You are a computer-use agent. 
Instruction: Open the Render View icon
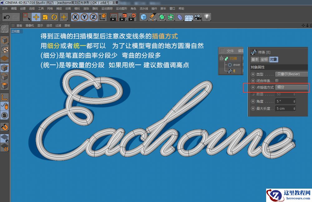(114, 16)
